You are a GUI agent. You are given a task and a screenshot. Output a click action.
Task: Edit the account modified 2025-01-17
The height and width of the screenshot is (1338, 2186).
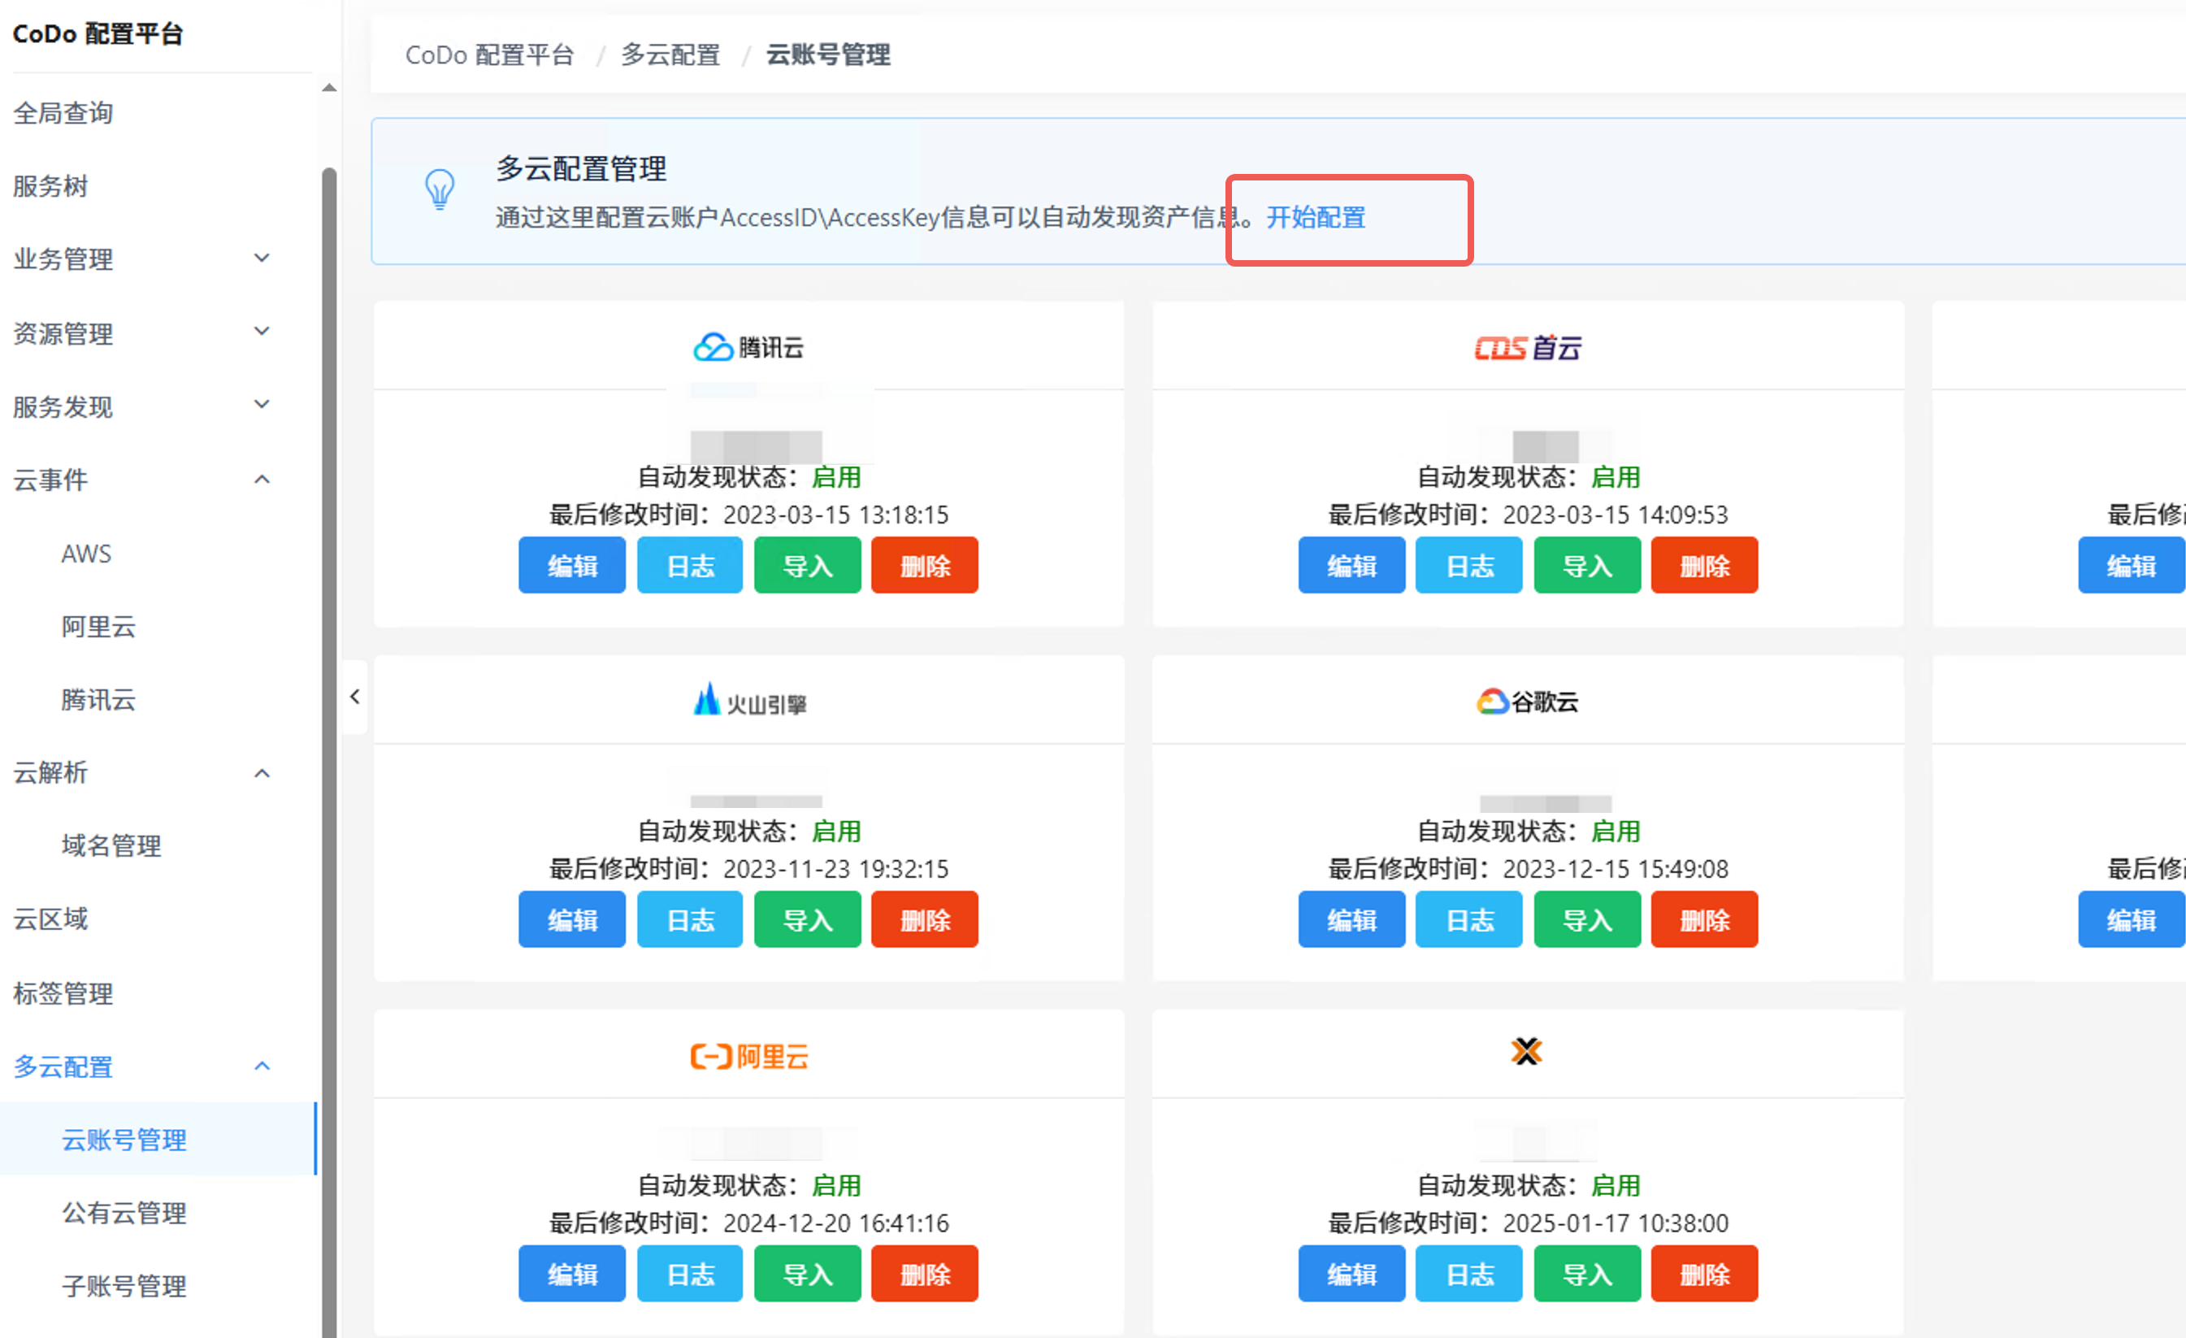coord(1352,1273)
